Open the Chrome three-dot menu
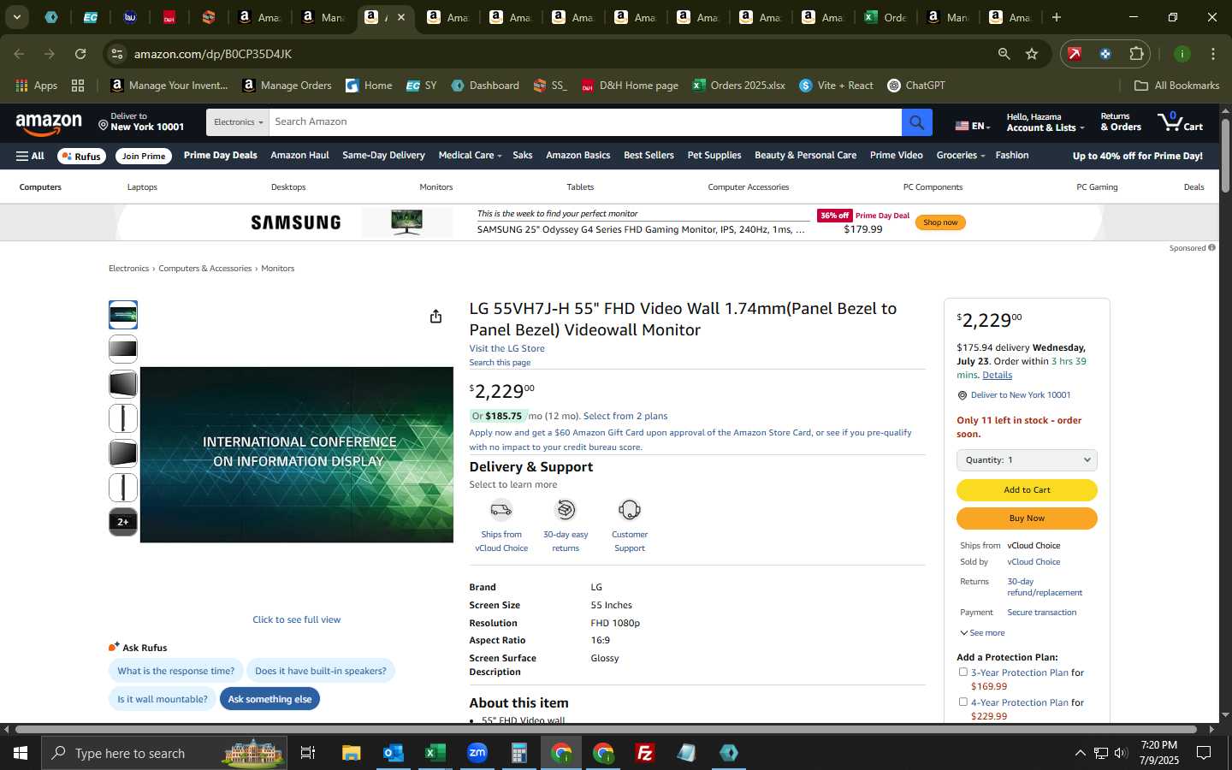 coord(1213,54)
